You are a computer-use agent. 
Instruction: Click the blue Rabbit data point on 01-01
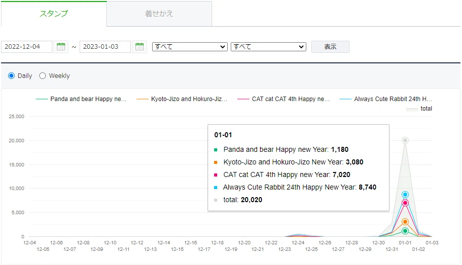[x=405, y=195]
